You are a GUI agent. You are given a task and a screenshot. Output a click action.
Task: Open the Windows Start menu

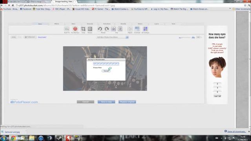4,138
